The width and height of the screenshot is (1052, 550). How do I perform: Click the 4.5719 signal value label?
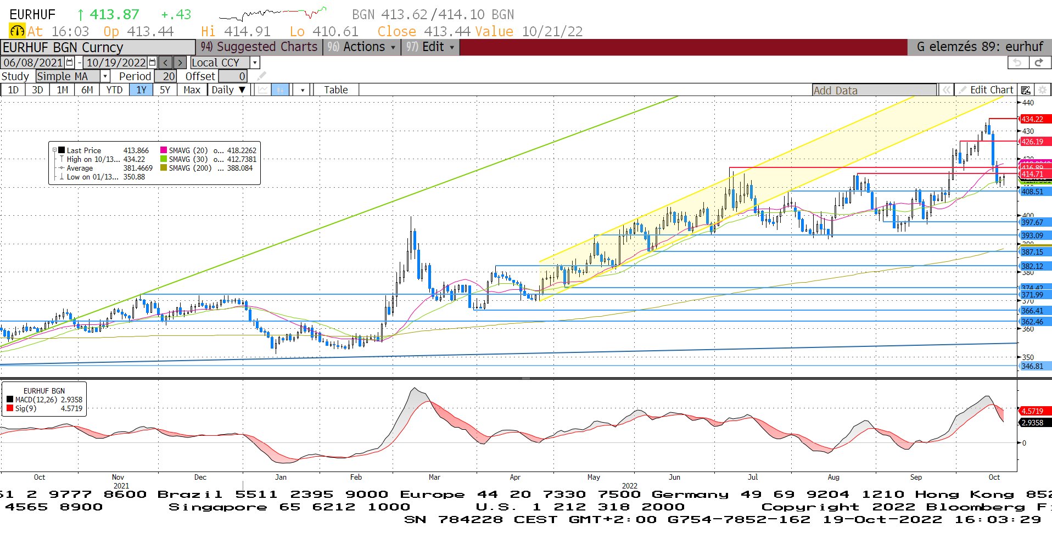1035,411
